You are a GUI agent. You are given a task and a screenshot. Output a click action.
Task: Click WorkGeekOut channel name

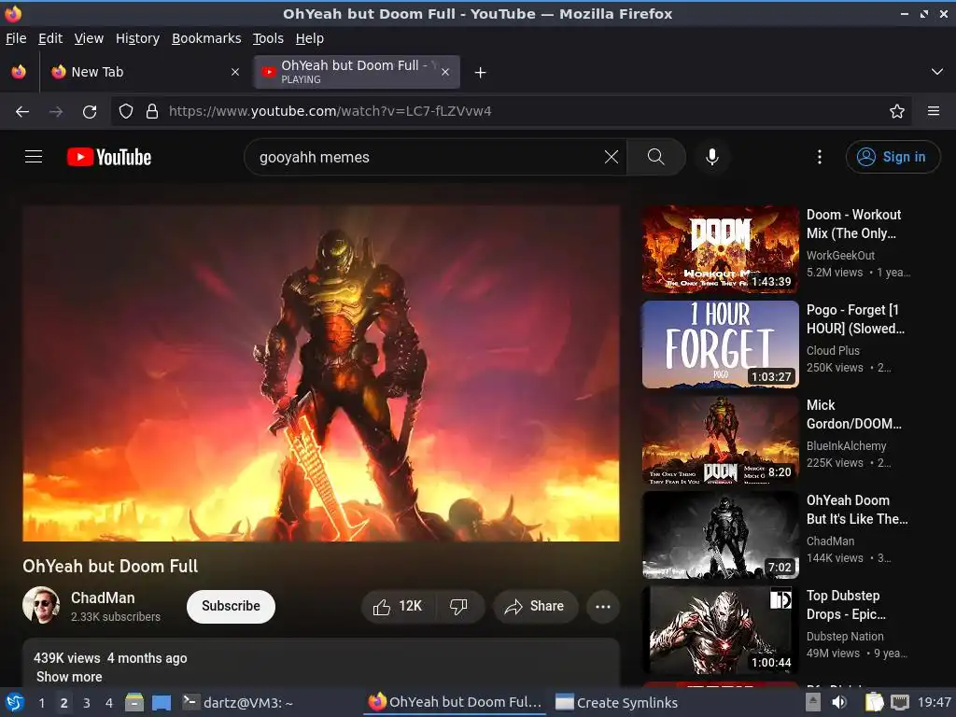click(x=840, y=256)
